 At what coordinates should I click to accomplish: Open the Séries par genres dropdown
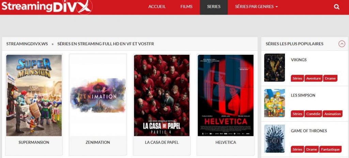point(256,7)
